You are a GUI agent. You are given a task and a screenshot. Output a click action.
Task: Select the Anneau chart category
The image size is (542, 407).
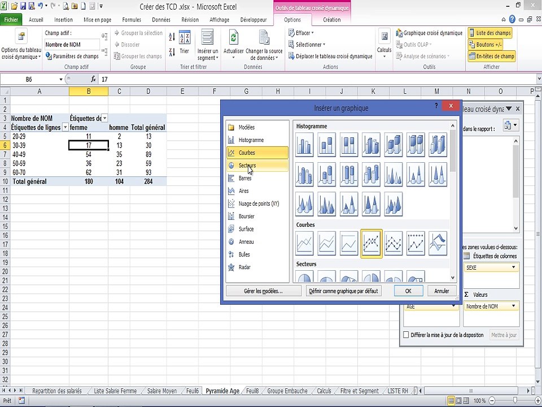(x=257, y=241)
